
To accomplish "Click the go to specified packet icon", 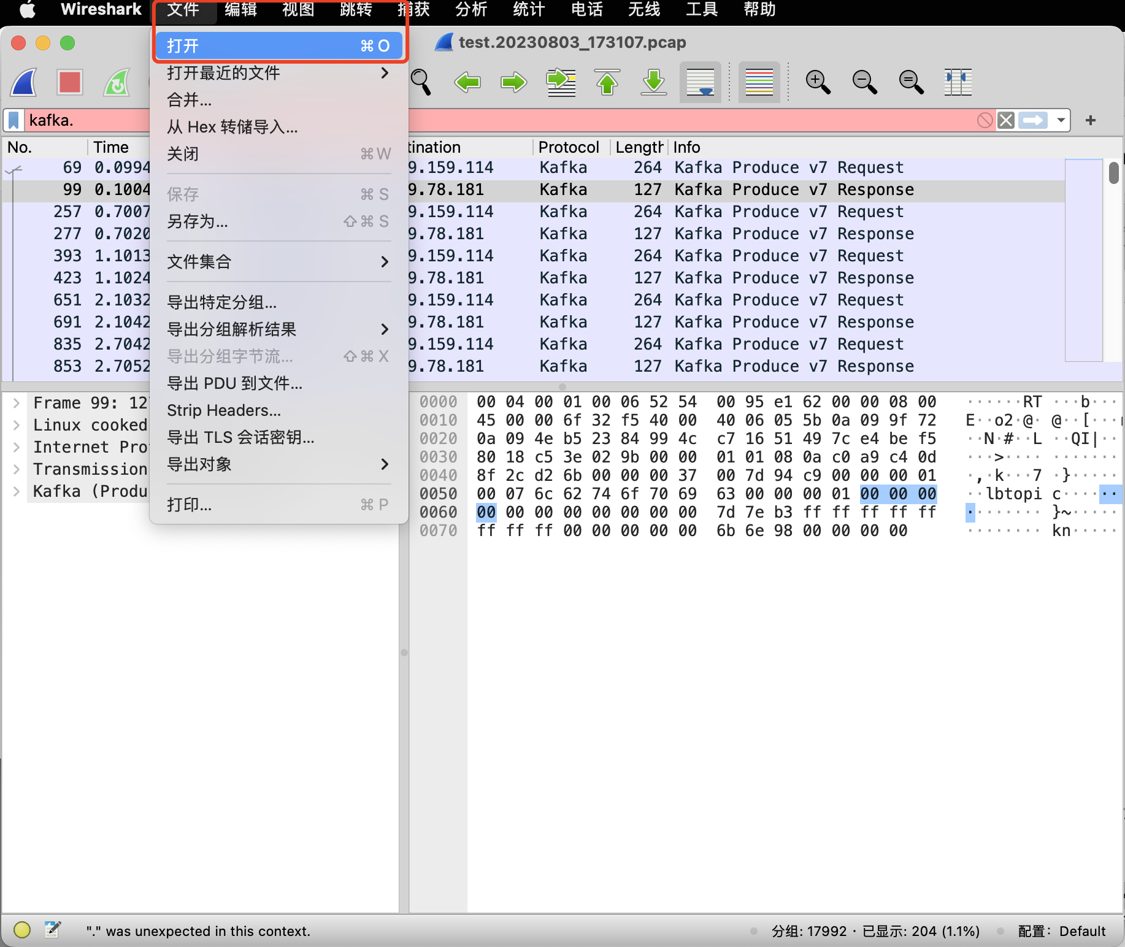I will pyautogui.click(x=561, y=82).
